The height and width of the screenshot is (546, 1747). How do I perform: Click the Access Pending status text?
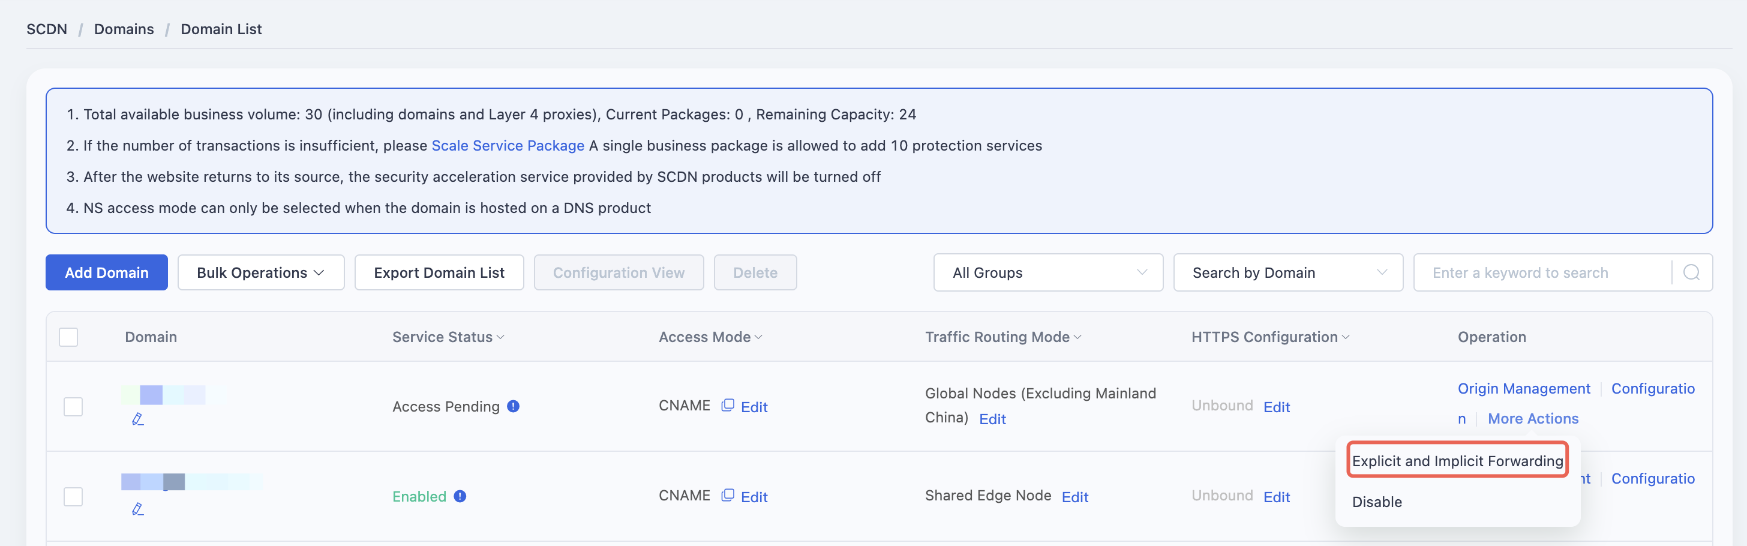446,406
